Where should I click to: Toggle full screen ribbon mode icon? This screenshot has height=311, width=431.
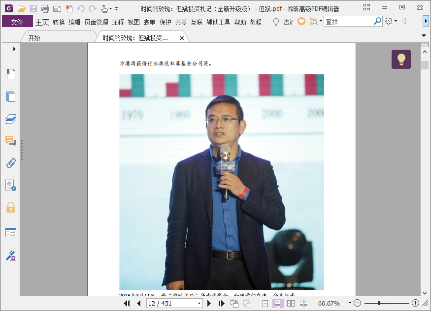(x=366, y=7)
